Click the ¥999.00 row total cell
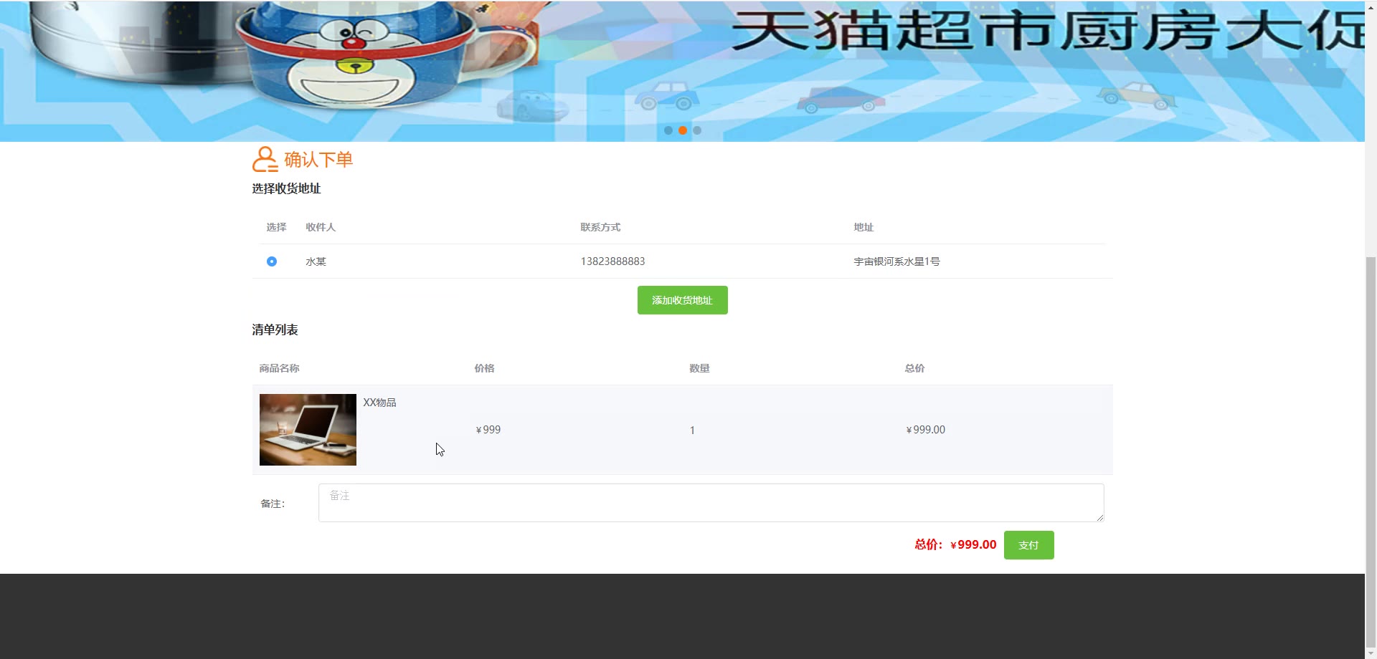Screen dimensions: 1377x659 [925, 430]
